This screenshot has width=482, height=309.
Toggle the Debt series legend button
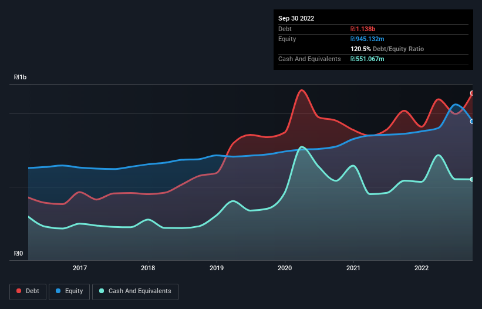click(28, 291)
